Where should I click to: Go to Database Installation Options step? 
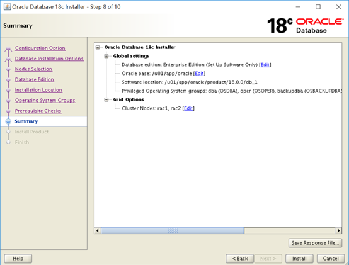point(49,59)
